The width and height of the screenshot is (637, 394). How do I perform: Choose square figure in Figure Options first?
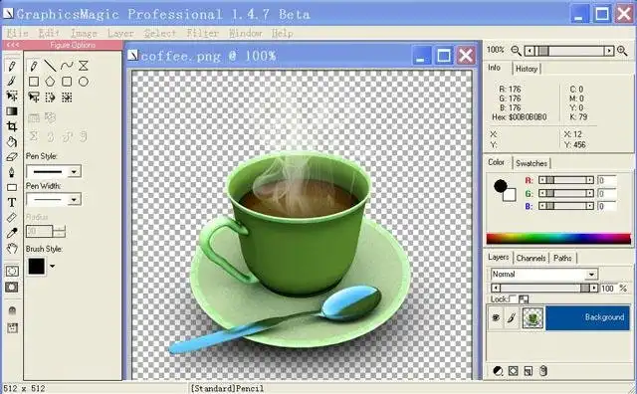coord(34,82)
